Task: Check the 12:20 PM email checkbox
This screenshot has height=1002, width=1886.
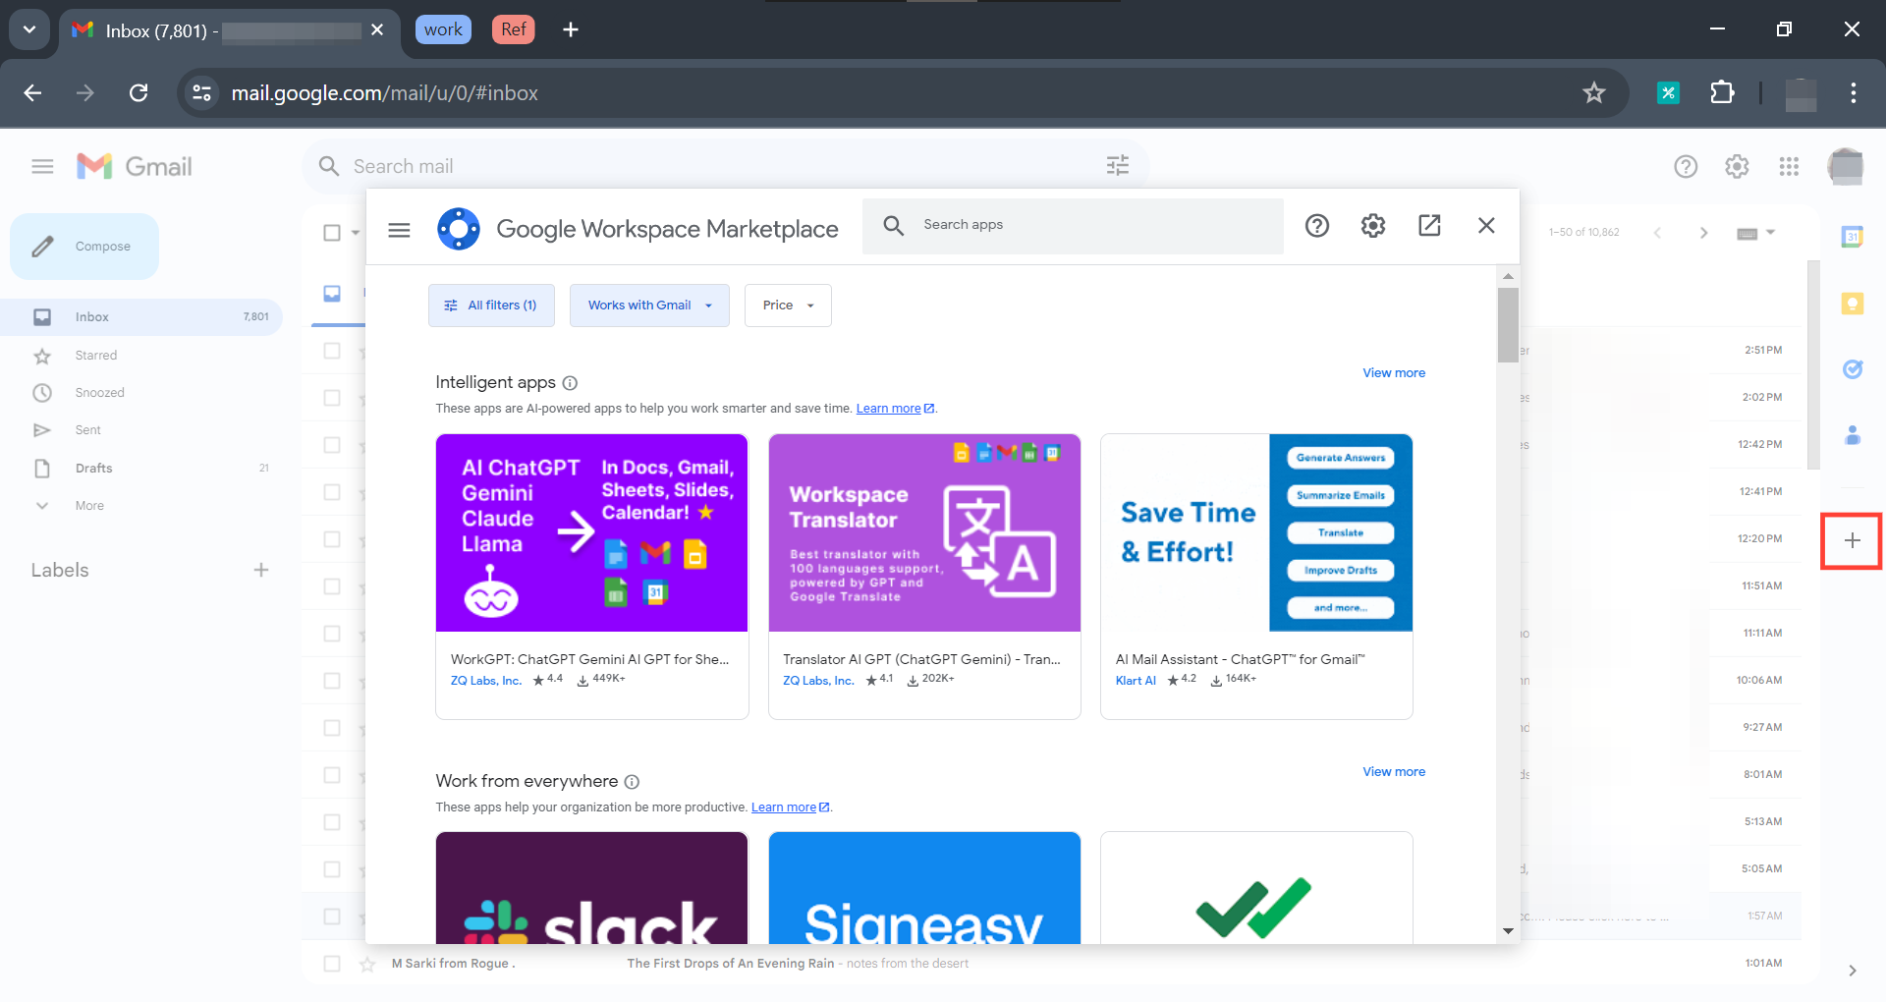Action: [x=332, y=539]
